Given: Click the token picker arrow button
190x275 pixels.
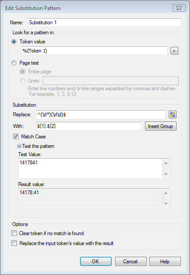Looking at the screenshot, I should [x=174, y=51].
